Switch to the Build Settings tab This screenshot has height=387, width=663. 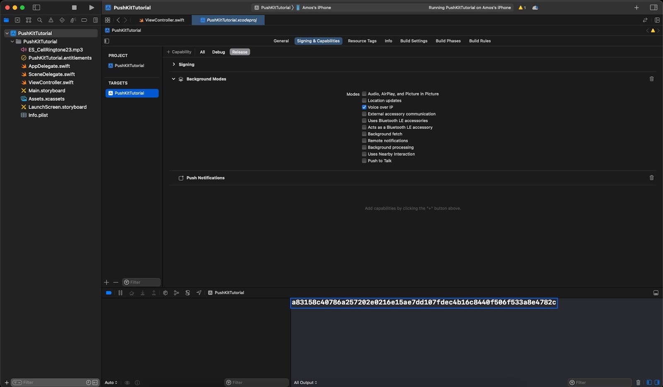(414, 41)
